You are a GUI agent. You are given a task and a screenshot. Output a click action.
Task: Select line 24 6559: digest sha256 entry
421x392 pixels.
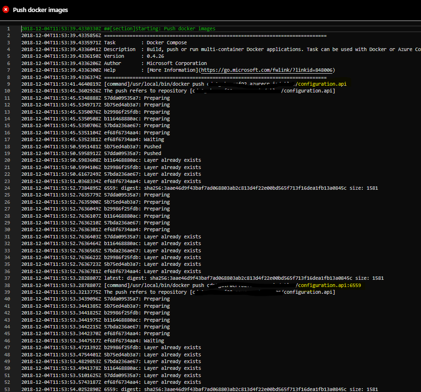pos(200,188)
